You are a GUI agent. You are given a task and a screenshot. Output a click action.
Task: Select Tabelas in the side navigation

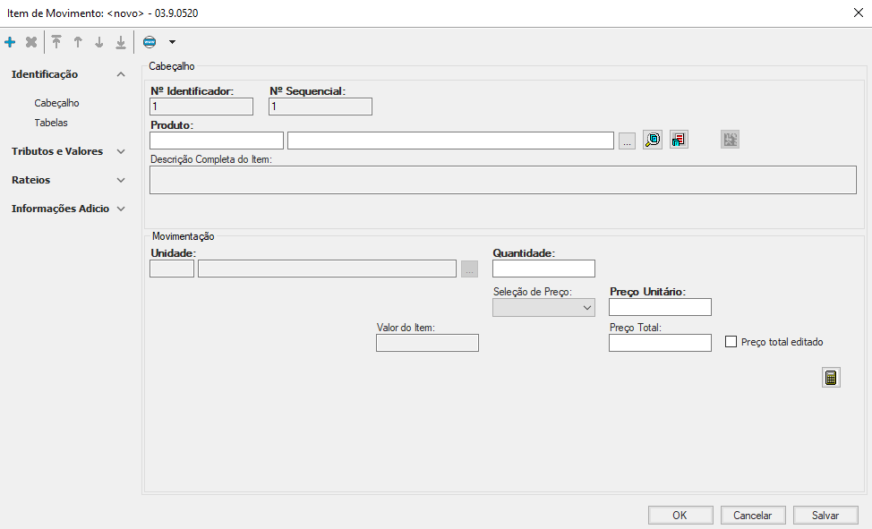[51, 123]
